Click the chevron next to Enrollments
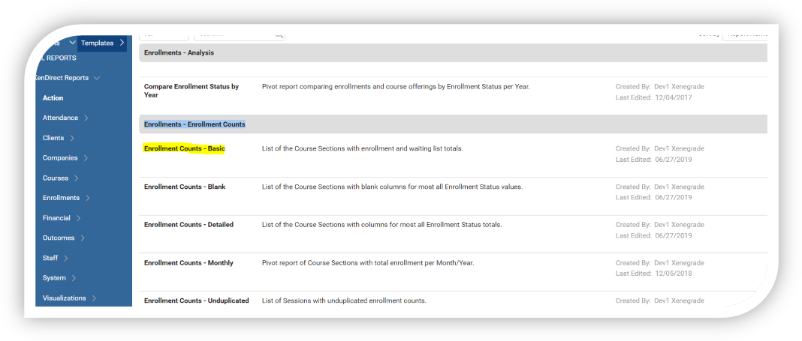The width and height of the screenshot is (802, 341). tap(88, 199)
